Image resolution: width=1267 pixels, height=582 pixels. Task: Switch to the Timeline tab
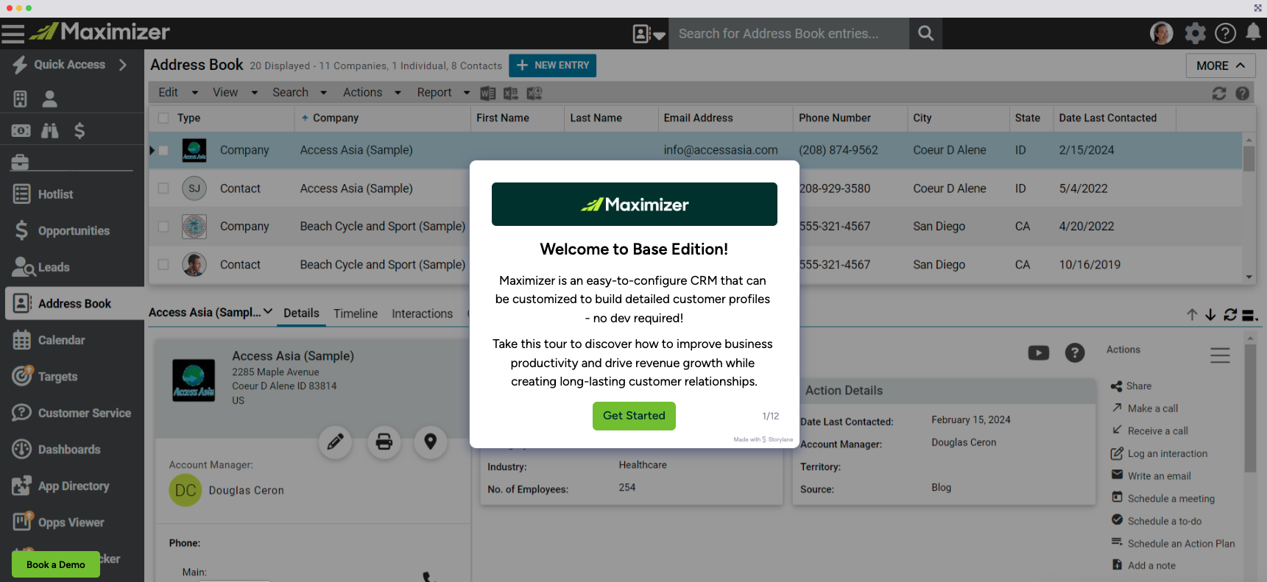pos(356,313)
